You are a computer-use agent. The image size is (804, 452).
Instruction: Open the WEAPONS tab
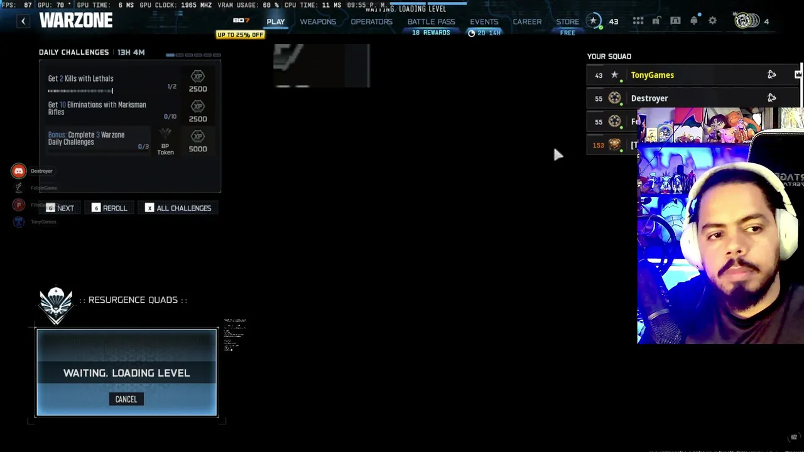tap(318, 21)
